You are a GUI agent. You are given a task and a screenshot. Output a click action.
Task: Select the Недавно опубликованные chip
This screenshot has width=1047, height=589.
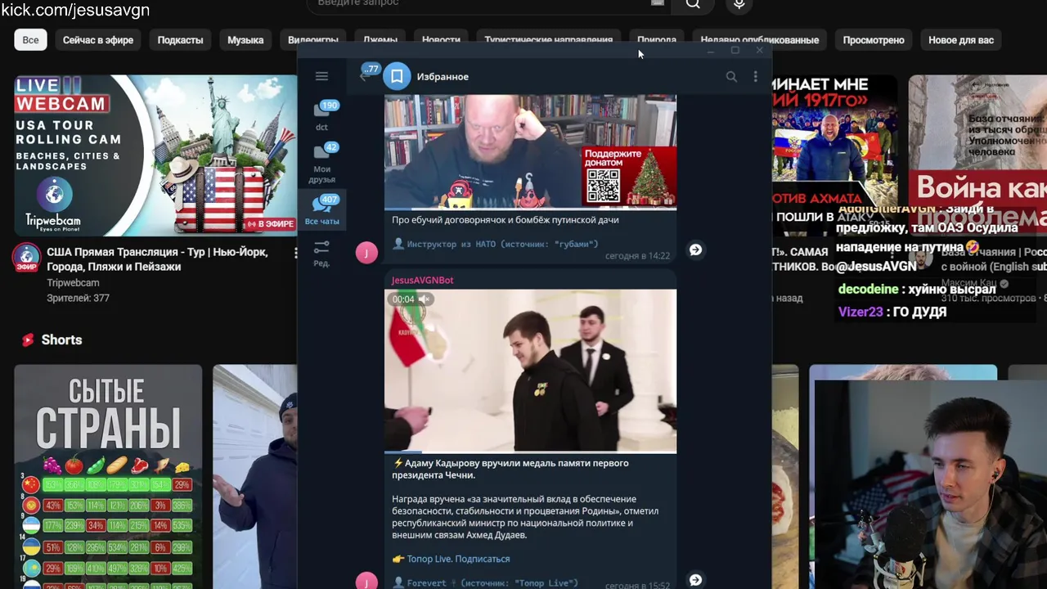[x=760, y=40]
